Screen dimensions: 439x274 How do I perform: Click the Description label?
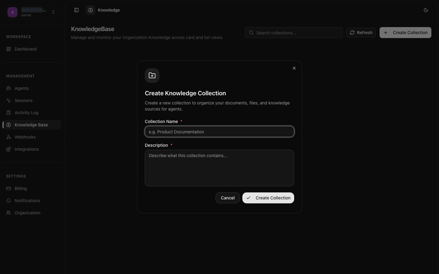click(156, 145)
